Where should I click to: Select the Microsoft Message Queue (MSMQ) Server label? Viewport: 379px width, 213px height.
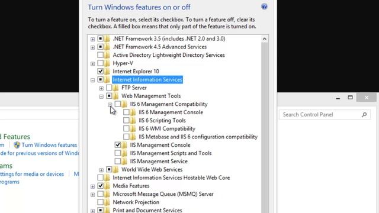pos(163,194)
